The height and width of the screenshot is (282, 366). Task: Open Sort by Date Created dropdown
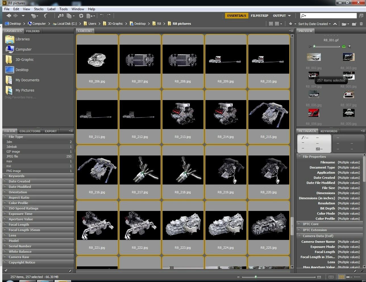pos(315,24)
